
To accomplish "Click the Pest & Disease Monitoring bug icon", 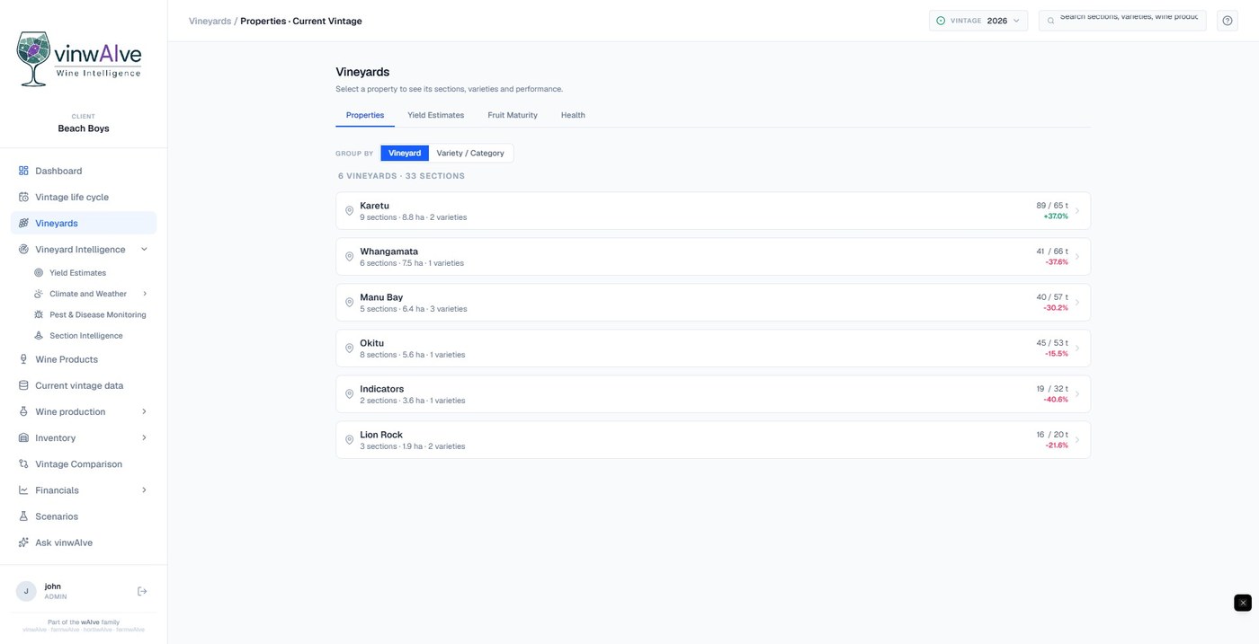I will pos(39,314).
